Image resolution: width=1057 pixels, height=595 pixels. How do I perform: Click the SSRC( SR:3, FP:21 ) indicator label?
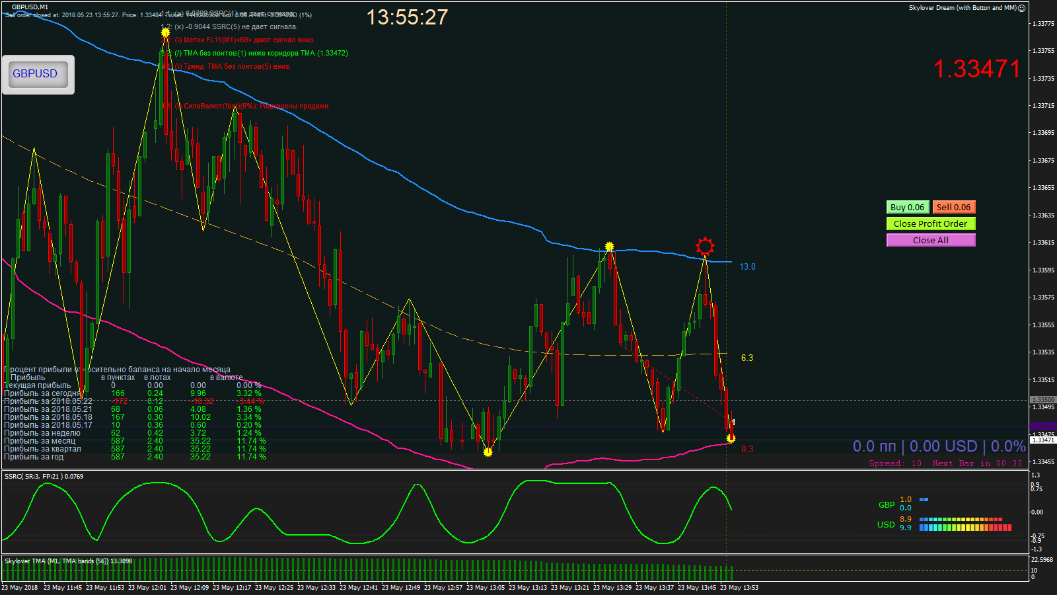click(x=44, y=476)
